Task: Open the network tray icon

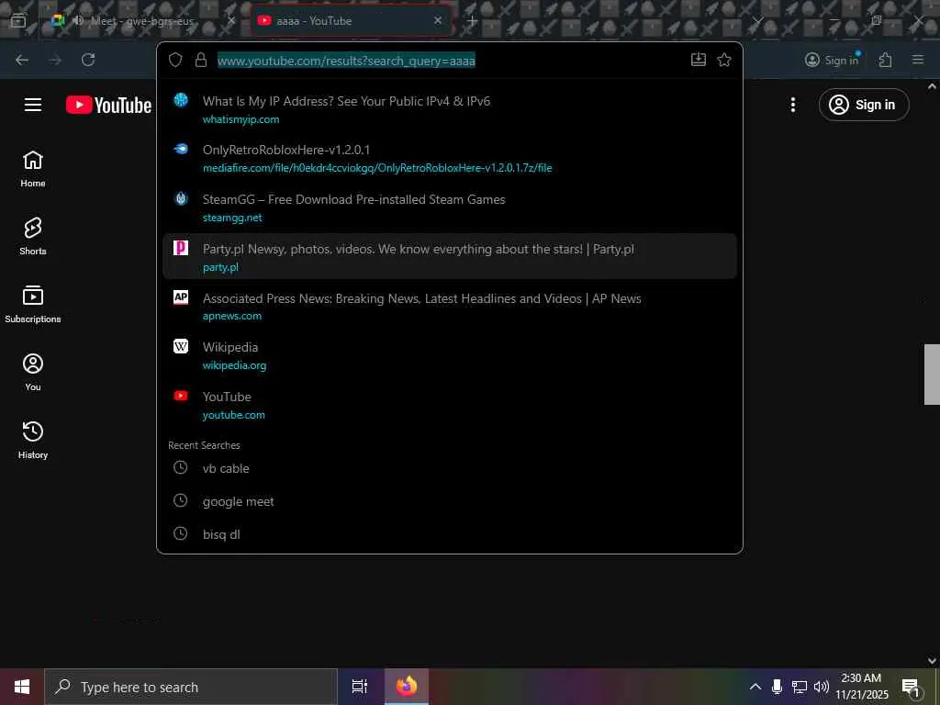Action: 800,687
